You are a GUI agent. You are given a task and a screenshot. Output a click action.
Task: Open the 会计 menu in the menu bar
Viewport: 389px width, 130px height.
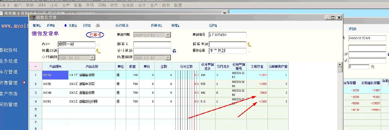click(142, 5)
